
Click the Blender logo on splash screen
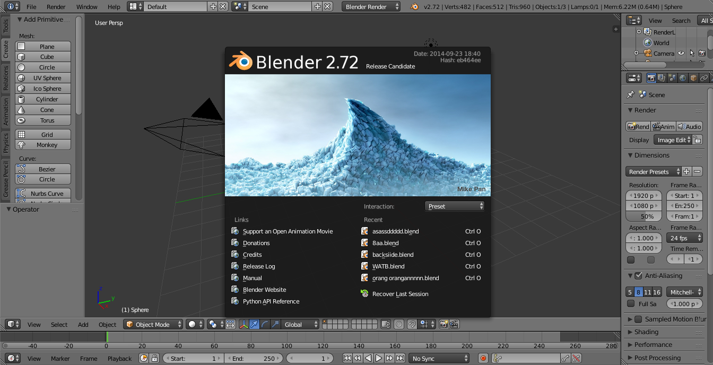(240, 62)
